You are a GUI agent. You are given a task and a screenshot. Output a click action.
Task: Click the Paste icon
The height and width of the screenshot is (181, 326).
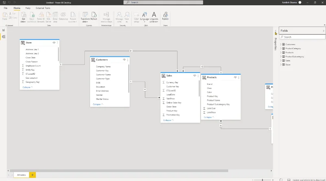pos(5,15)
